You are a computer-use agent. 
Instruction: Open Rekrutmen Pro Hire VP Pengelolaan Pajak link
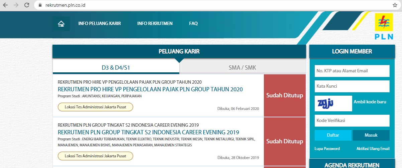pyautogui.click(x=150, y=89)
